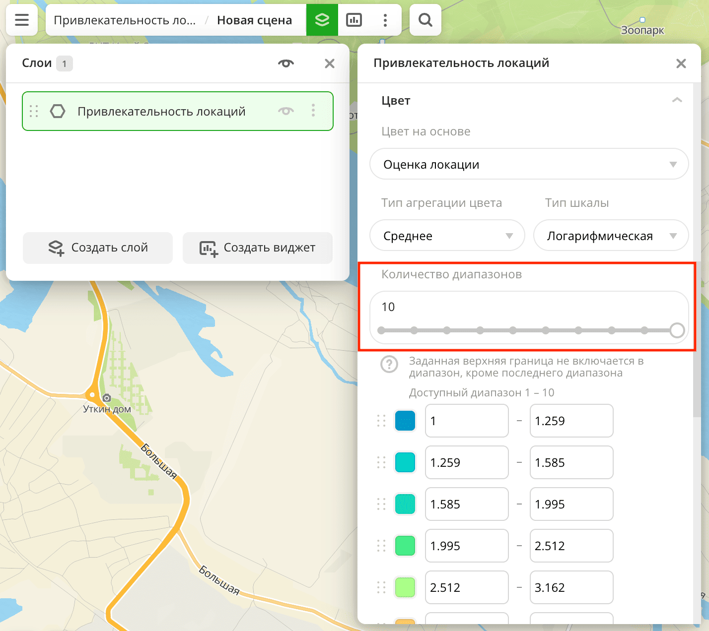Click the Создать слой button
Screen dimensions: 709x631
click(98, 248)
